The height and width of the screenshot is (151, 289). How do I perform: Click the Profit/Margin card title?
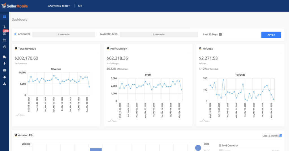pos(119,49)
